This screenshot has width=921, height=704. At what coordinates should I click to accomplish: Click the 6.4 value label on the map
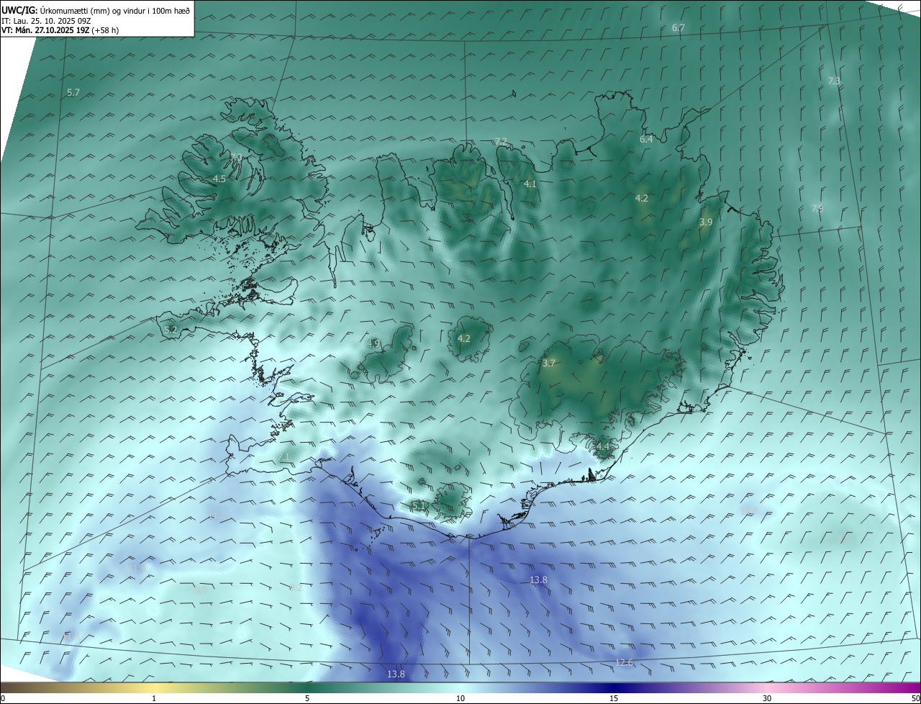646,139
